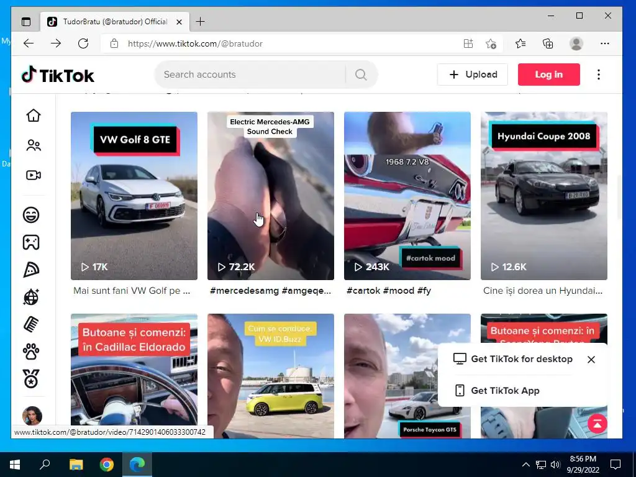The width and height of the screenshot is (636, 477).
Task: Open the VW ID.Buzz video thumbnail
Action: click(271, 376)
